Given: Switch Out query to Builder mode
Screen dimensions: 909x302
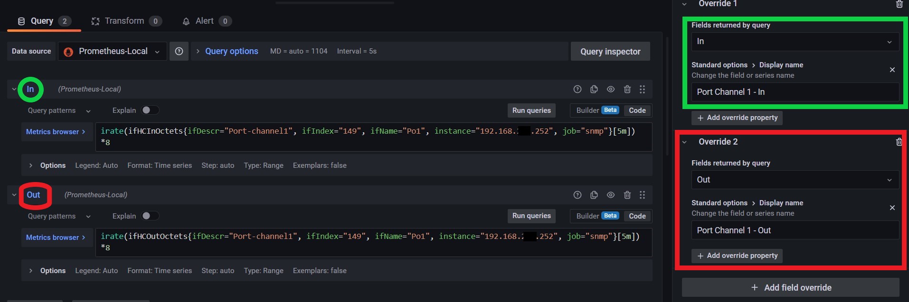Looking at the screenshot, I should tap(597, 216).
